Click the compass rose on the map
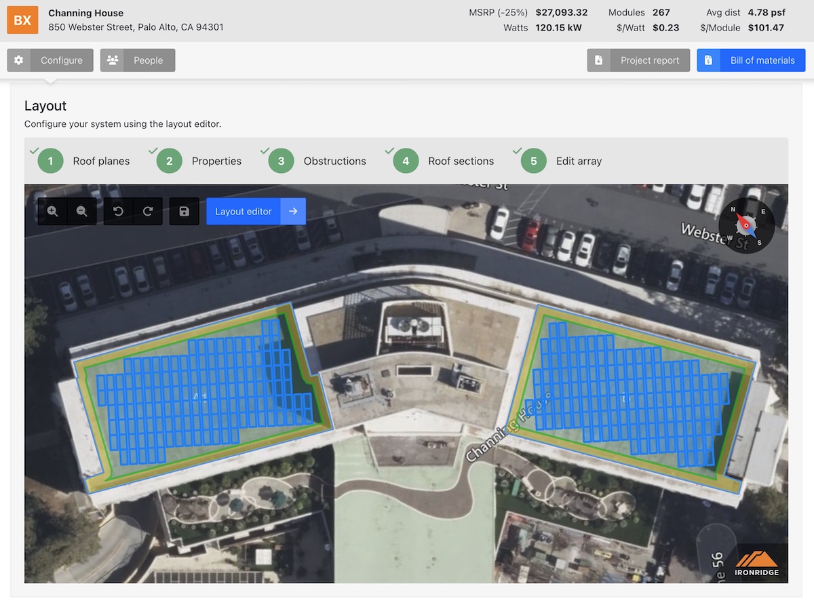 746,225
